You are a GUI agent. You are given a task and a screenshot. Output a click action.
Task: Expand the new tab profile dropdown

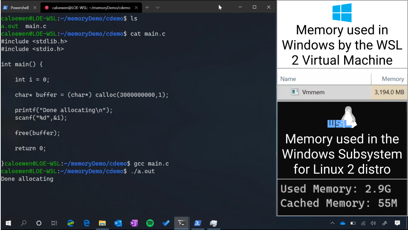click(x=157, y=8)
